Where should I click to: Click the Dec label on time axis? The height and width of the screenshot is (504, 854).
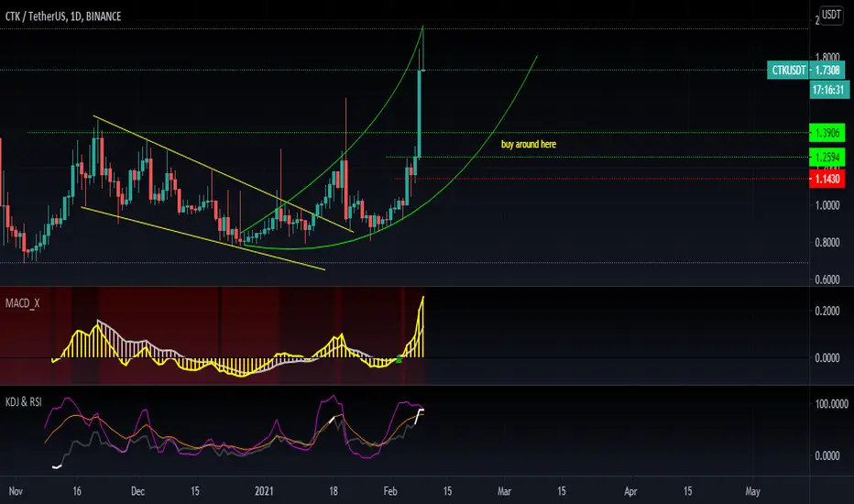coord(137,491)
